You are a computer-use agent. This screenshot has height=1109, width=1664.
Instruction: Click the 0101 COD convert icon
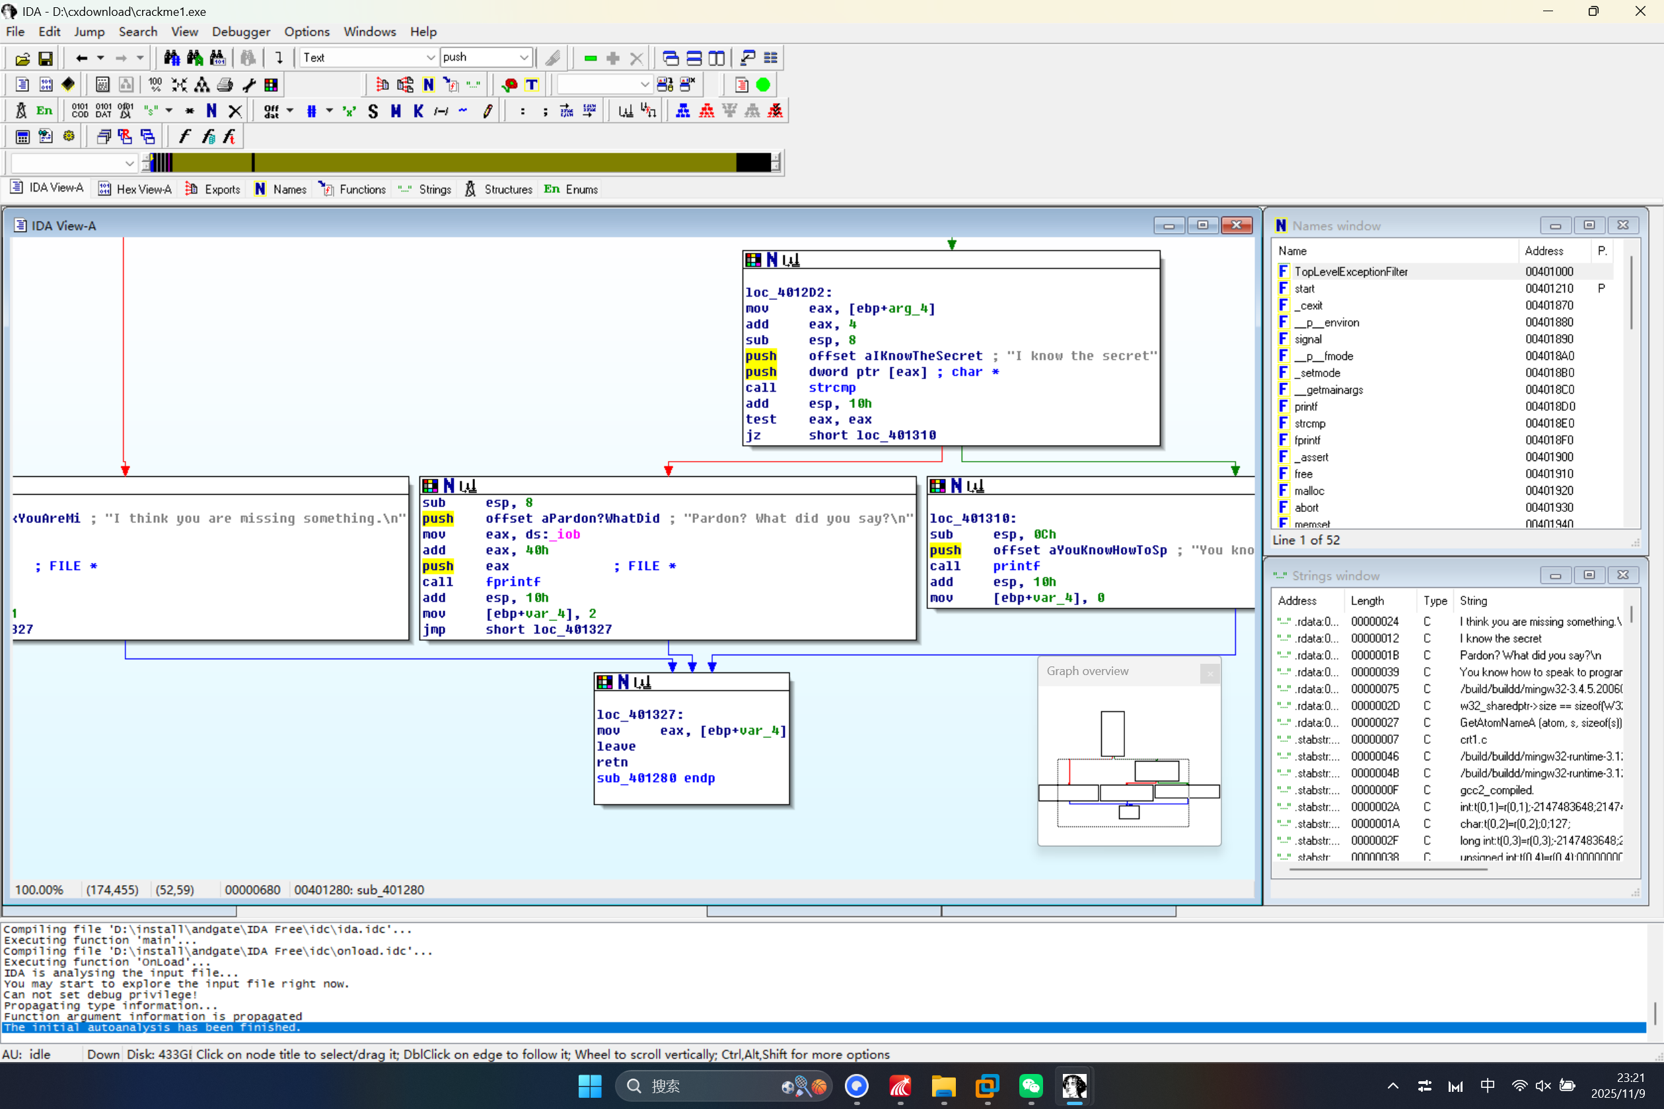[80, 111]
